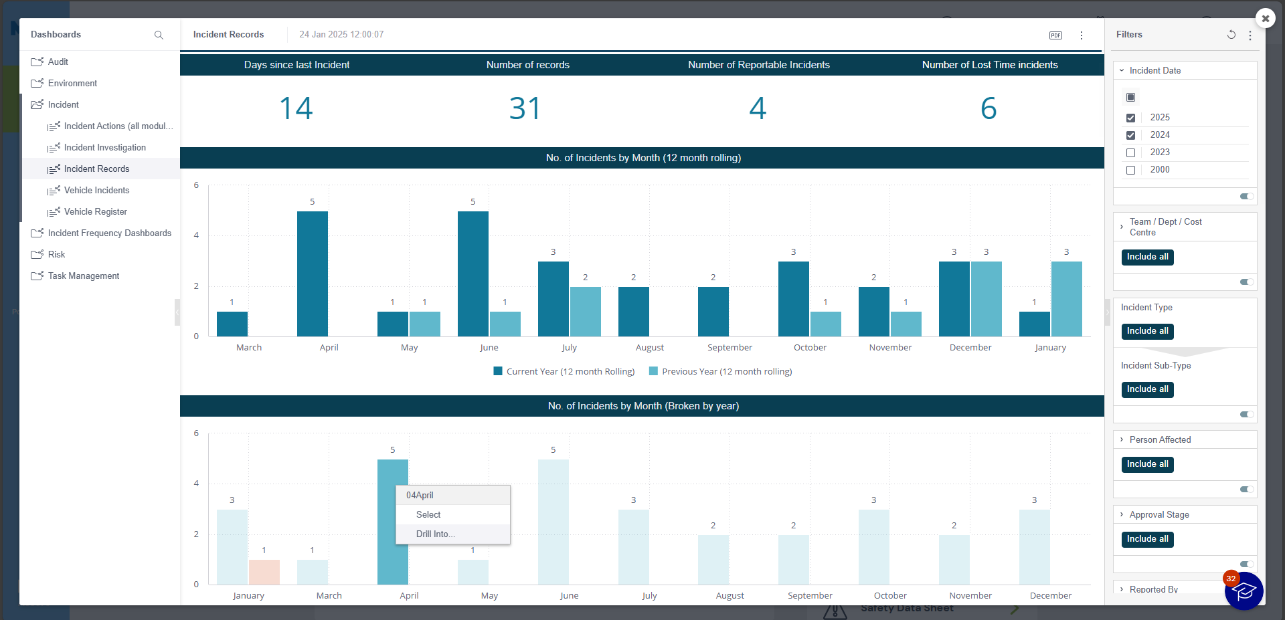Open the dashboard three-dot options menu
Image resolution: width=1285 pixels, height=620 pixels.
coord(1082,35)
